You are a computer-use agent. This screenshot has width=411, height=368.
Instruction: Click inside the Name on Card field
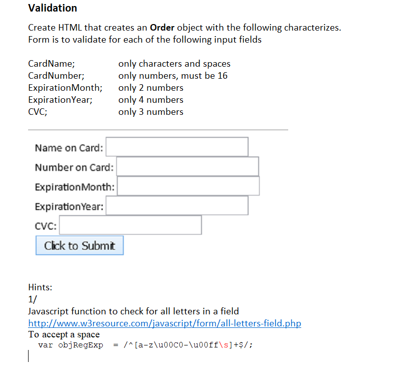(x=176, y=146)
